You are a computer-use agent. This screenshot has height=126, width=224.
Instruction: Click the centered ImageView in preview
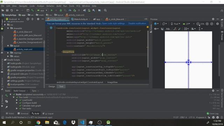[x=188, y=62]
